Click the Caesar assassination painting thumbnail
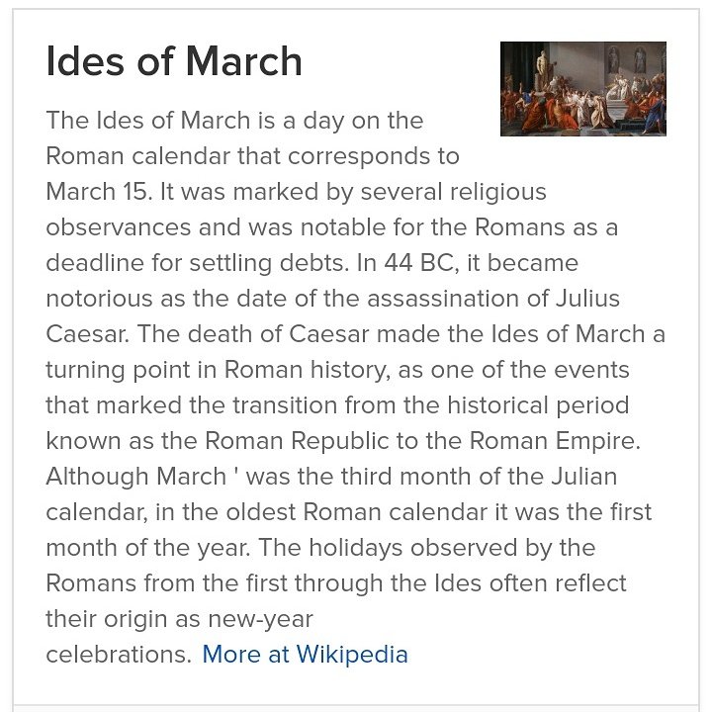Viewport: 712px width, 712px height. 583,89
